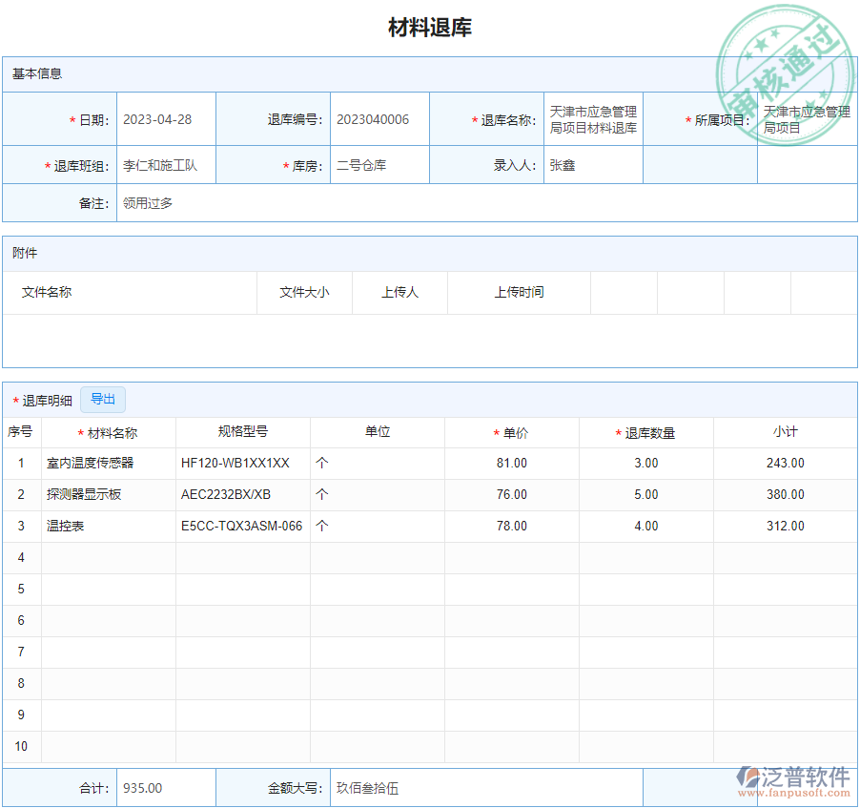This screenshot has width=860, height=808.
Task: Click the 审核通过 approval stamp
Action: coord(784,73)
